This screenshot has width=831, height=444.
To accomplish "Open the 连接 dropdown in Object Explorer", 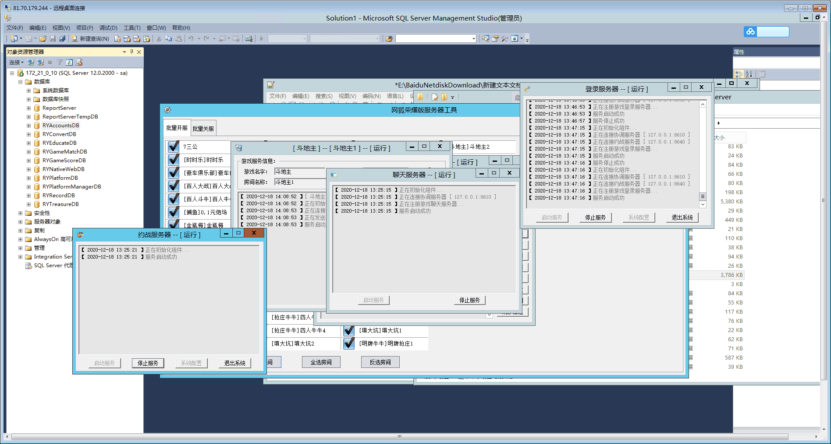I will (x=16, y=63).
